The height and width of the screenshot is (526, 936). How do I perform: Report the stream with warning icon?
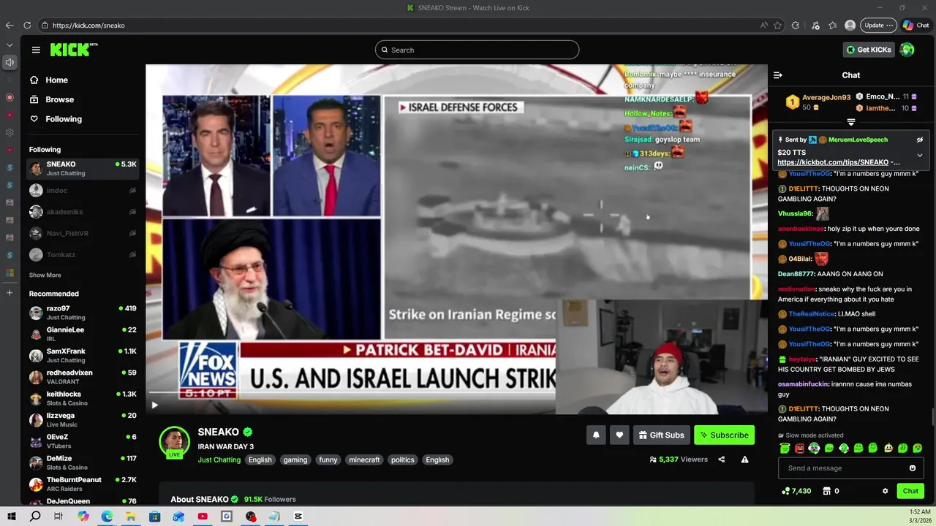pos(744,460)
